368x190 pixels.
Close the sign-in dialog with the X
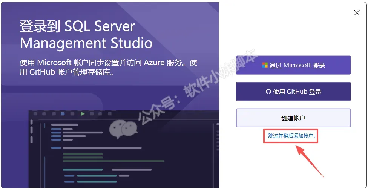(x=357, y=13)
